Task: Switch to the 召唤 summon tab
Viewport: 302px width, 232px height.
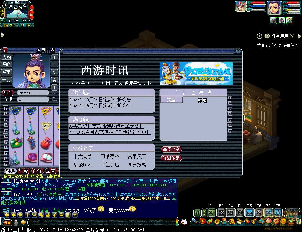Action: pyautogui.click(x=6, y=64)
